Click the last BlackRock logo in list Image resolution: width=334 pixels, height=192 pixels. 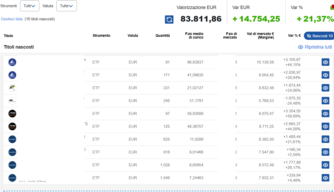(12, 178)
